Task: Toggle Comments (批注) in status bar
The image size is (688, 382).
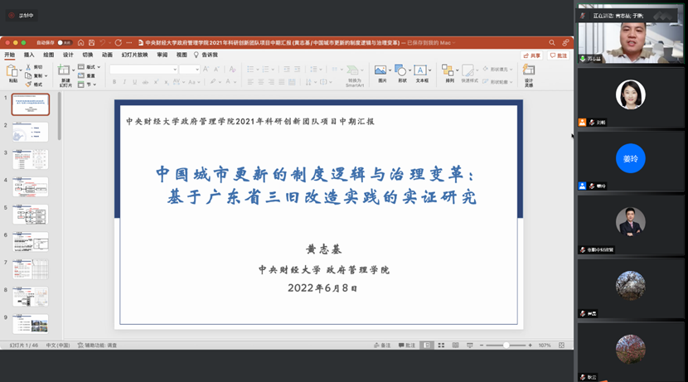Action: point(407,346)
